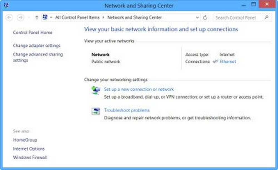Image resolution: width=278 pixels, height=170 pixels.
Task: Click the Set up new connection icon
Action: [96, 90]
